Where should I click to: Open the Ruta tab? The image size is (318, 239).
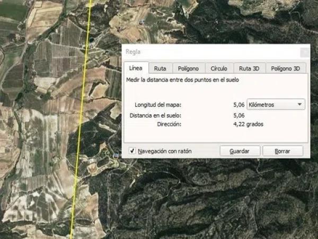160,69
